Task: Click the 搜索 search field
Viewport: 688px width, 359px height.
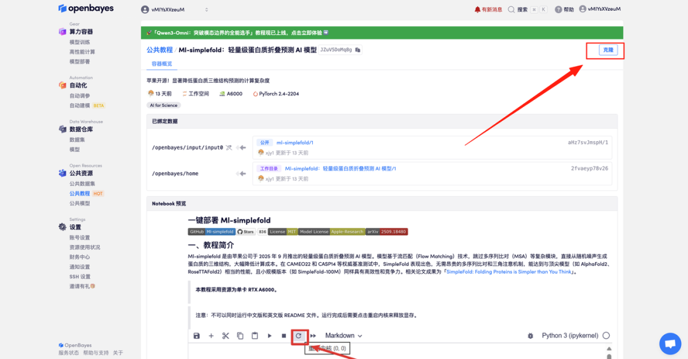Action: pyautogui.click(x=526, y=10)
